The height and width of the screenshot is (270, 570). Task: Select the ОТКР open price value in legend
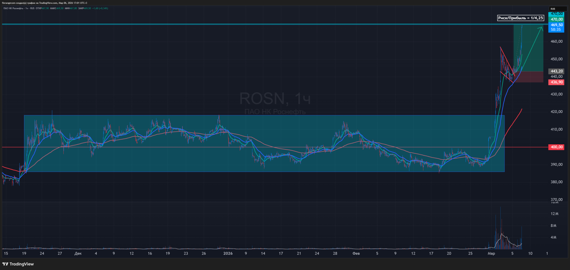tap(45, 9)
